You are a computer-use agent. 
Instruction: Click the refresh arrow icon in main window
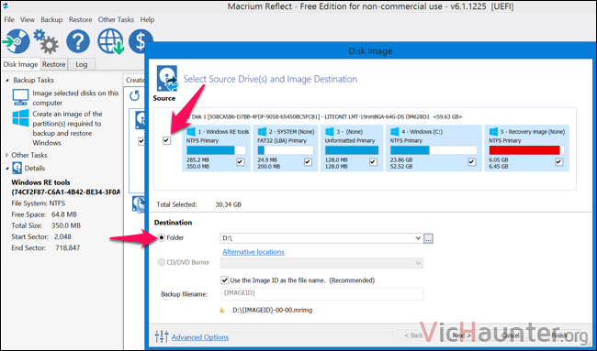click(x=134, y=95)
